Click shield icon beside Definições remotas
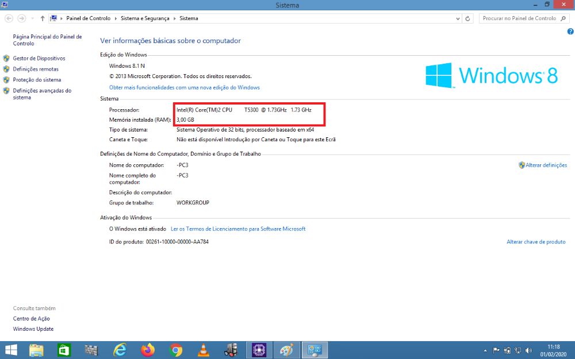 [6, 69]
